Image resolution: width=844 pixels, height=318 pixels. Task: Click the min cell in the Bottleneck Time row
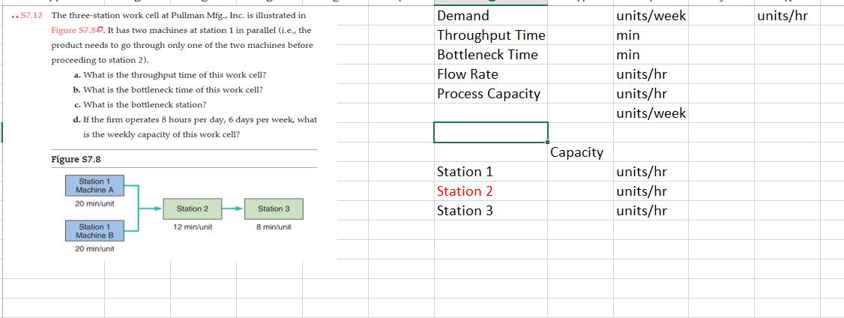651,55
